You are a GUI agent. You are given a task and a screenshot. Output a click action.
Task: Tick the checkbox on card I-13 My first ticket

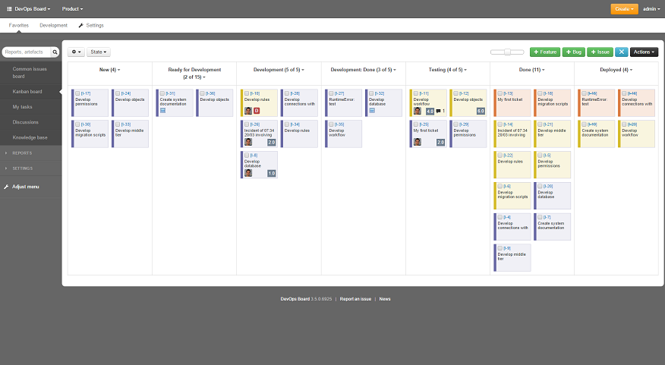click(x=500, y=93)
